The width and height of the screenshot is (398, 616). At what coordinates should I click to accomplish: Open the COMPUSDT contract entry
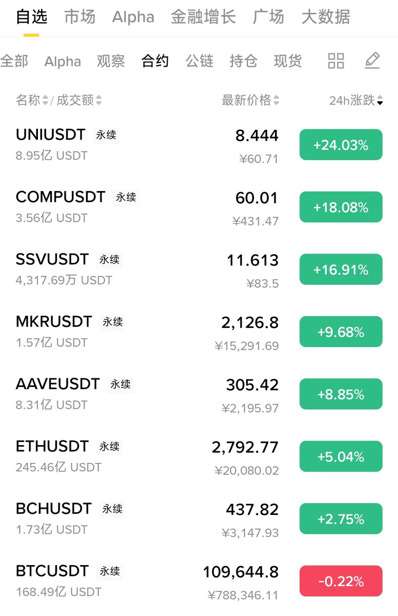coord(199,207)
